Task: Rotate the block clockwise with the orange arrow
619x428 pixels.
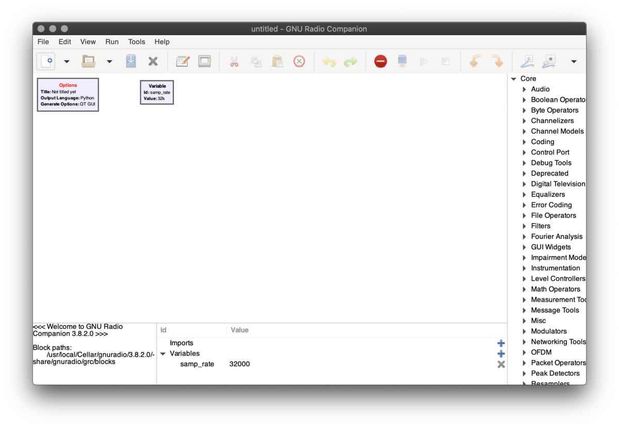Action: tap(497, 61)
